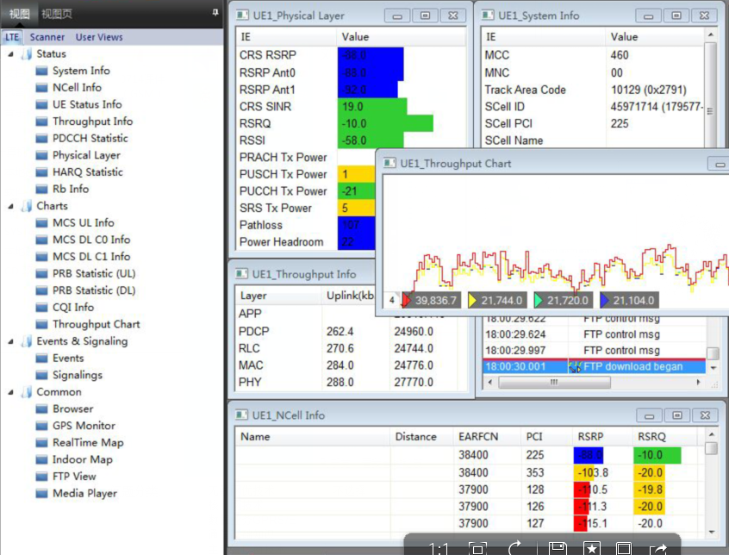Collapse the Common tree group
The height and width of the screenshot is (555, 729).
pos(10,392)
